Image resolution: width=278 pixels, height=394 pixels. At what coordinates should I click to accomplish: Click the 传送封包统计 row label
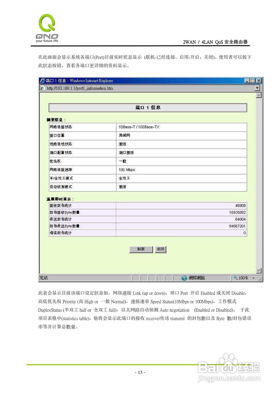(61, 219)
